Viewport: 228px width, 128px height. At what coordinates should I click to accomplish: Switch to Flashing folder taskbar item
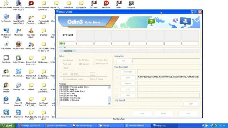111,126
